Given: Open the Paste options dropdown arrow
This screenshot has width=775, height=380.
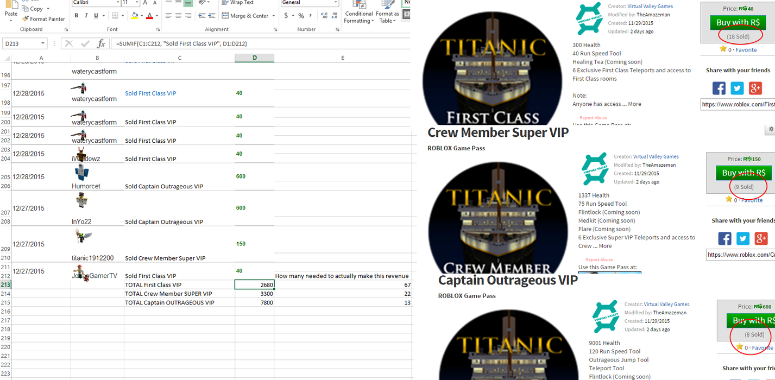Looking at the screenshot, I should 11,21.
